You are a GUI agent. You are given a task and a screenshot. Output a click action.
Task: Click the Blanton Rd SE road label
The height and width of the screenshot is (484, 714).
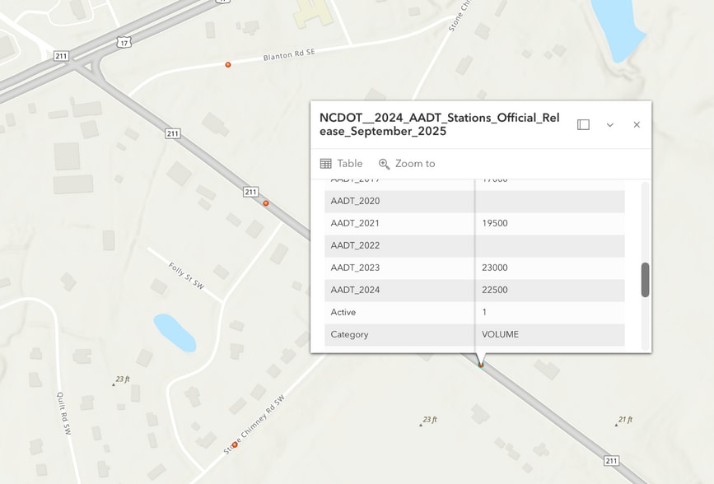[x=289, y=54]
